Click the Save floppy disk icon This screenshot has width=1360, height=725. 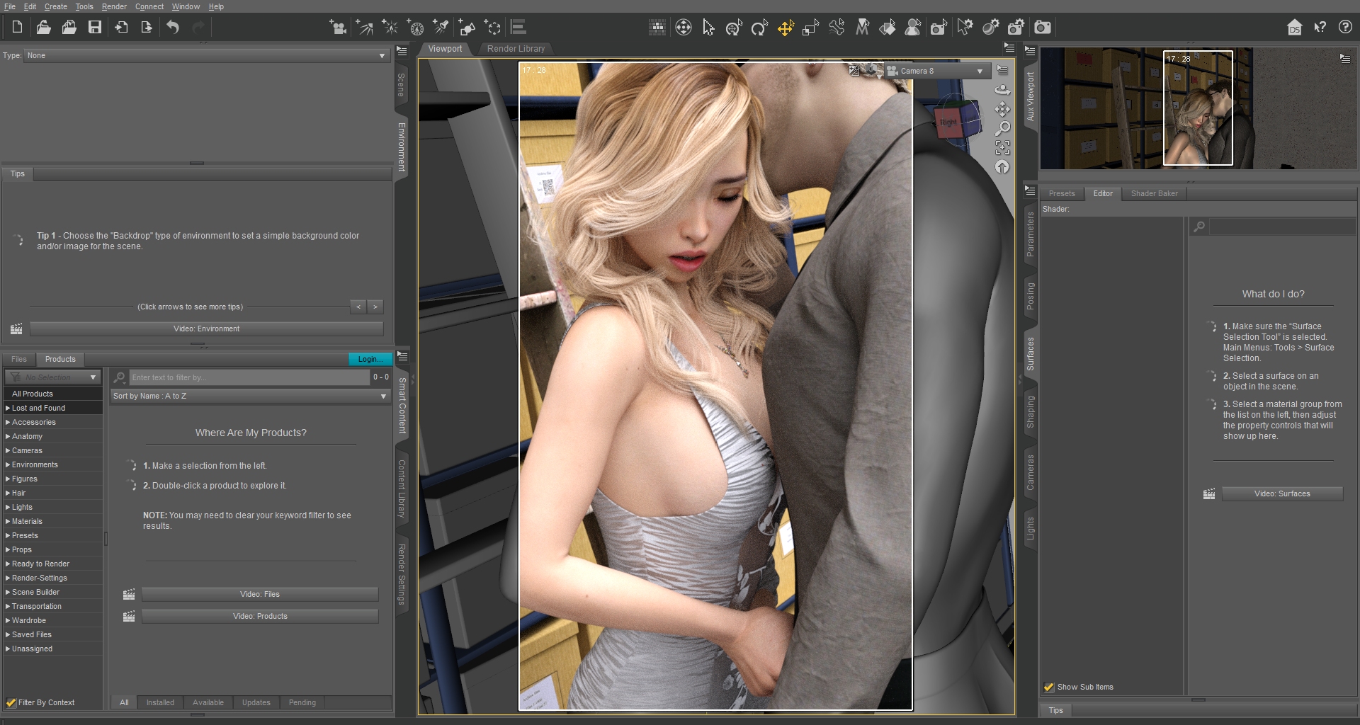(95, 28)
